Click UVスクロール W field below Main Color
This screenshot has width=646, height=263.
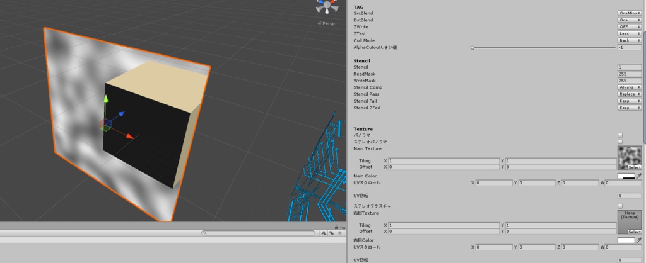[623, 183]
